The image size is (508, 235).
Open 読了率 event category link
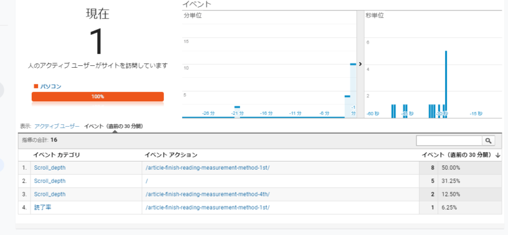click(x=43, y=208)
